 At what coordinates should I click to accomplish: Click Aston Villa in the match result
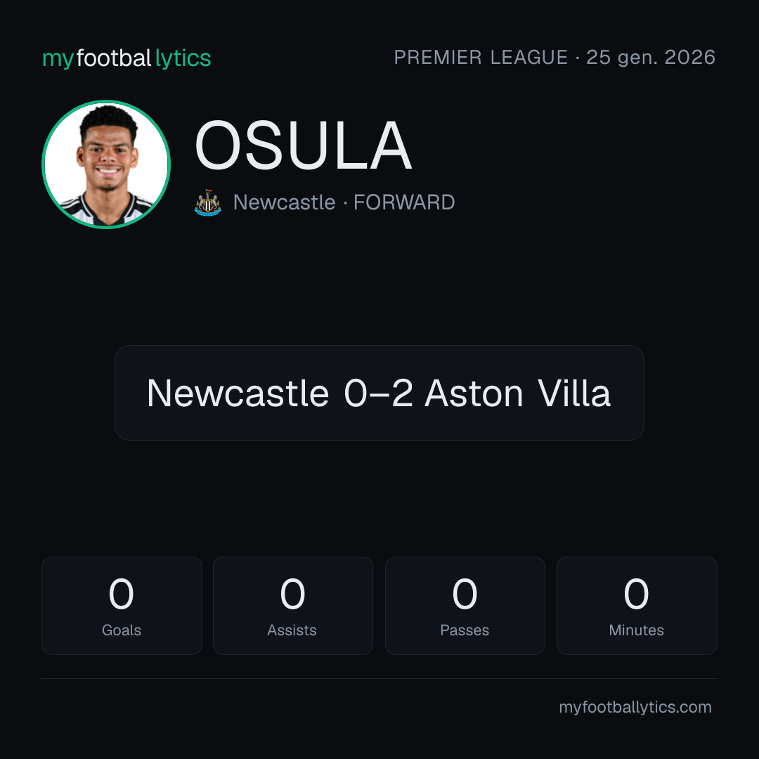517,393
